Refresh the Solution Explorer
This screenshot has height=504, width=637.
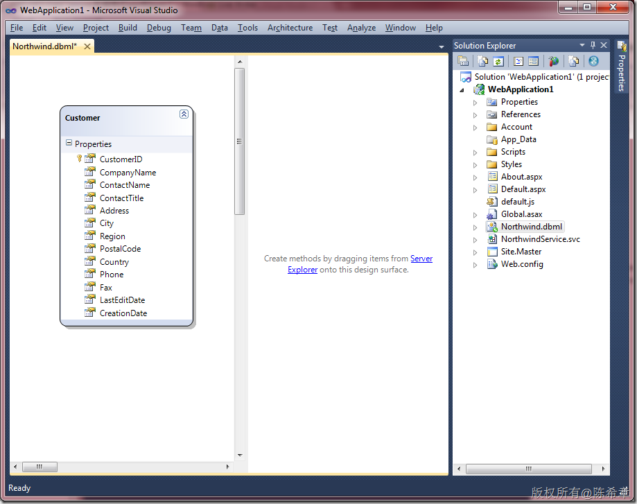[x=498, y=62]
